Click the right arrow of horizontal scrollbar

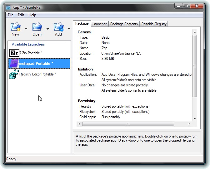(x=189, y=124)
